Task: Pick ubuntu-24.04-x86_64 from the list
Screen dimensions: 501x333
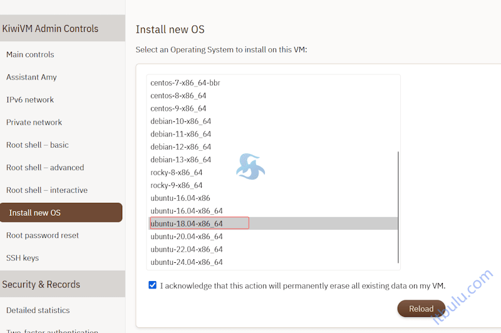Action: click(x=187, y=262)
